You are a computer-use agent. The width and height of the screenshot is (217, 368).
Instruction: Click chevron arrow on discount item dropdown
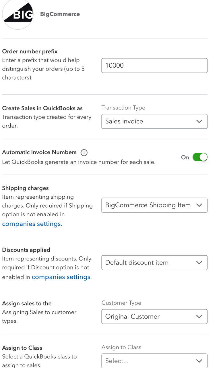[199, 263]
